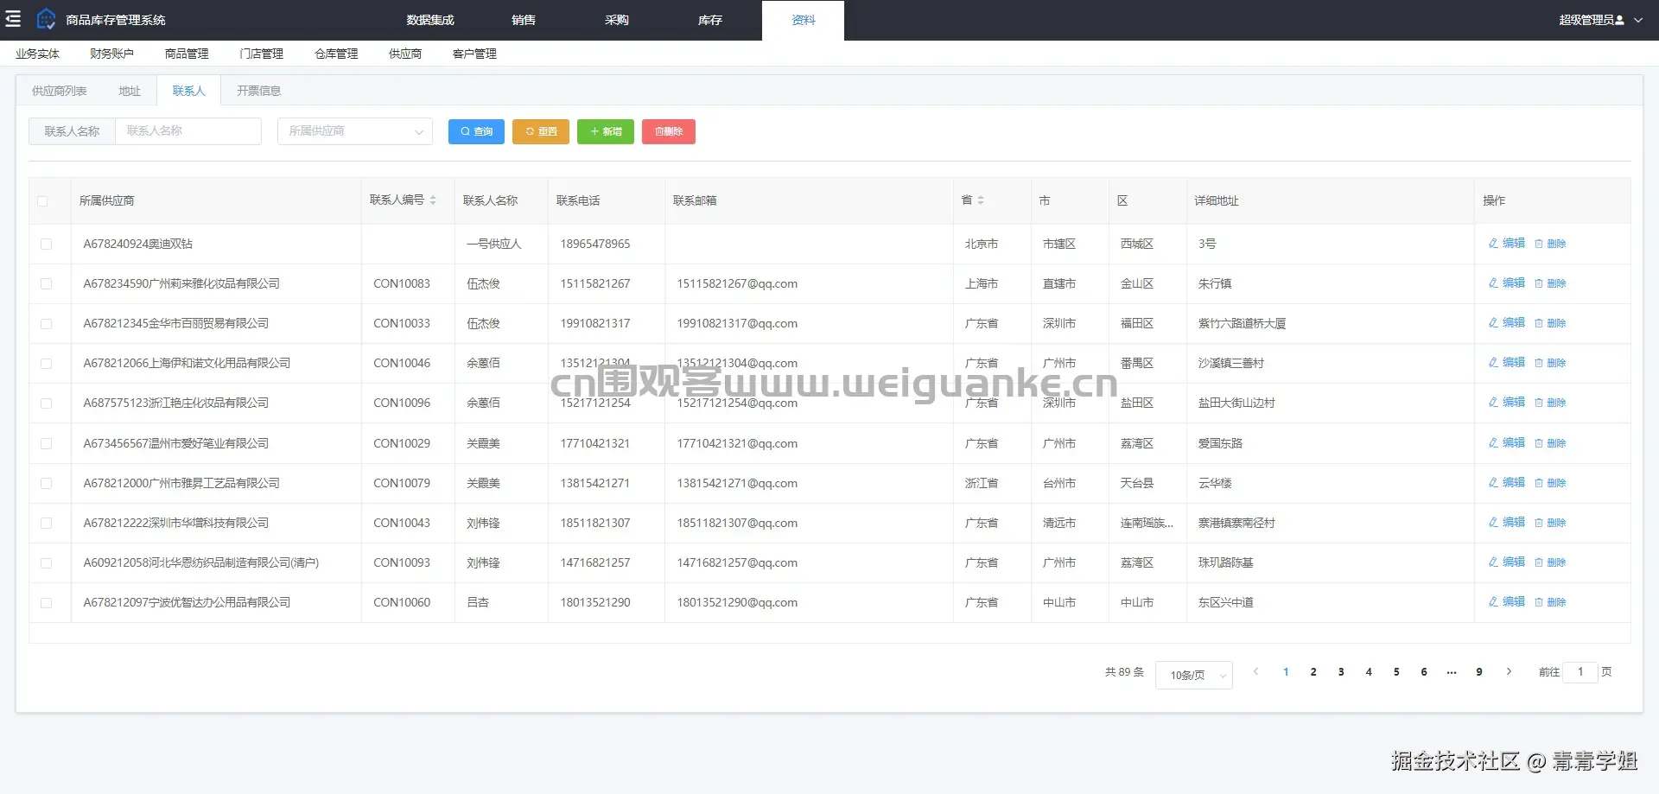
Task: Go to page 9 of results
Action: tap(1479, 672)
